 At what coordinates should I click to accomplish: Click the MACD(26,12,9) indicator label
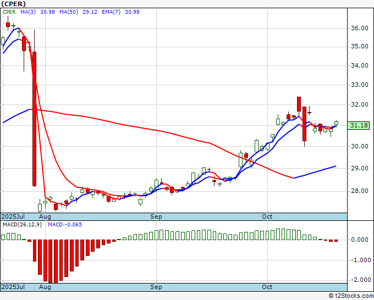click(22, 225)
